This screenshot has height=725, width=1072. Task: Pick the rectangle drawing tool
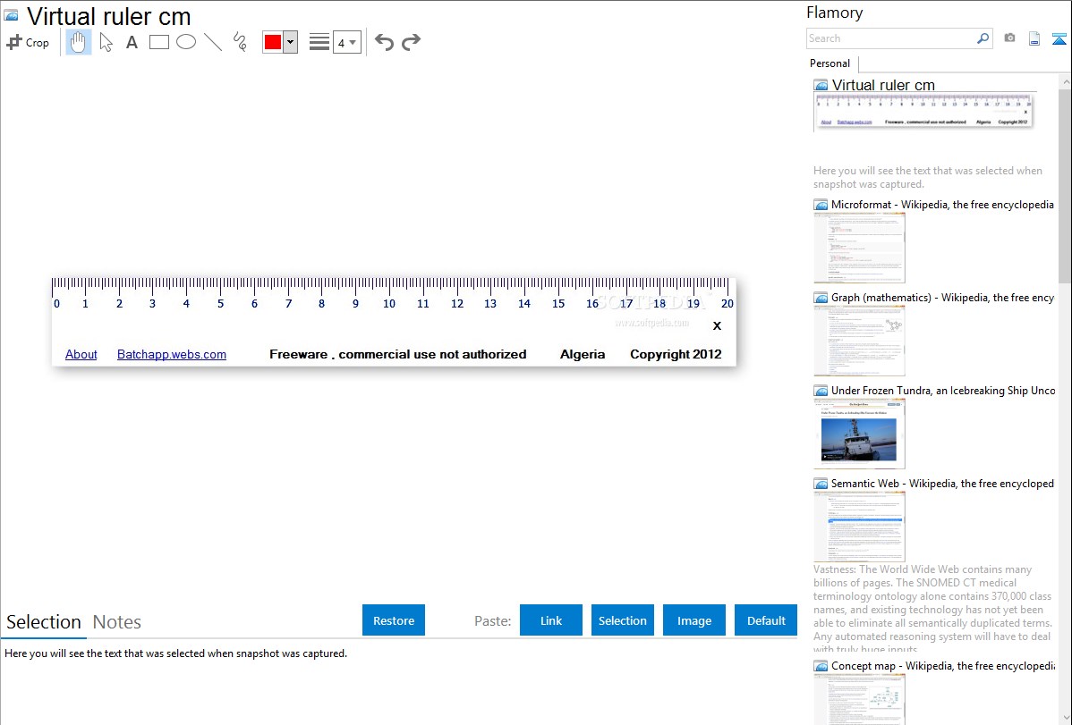tap(158, 42)
